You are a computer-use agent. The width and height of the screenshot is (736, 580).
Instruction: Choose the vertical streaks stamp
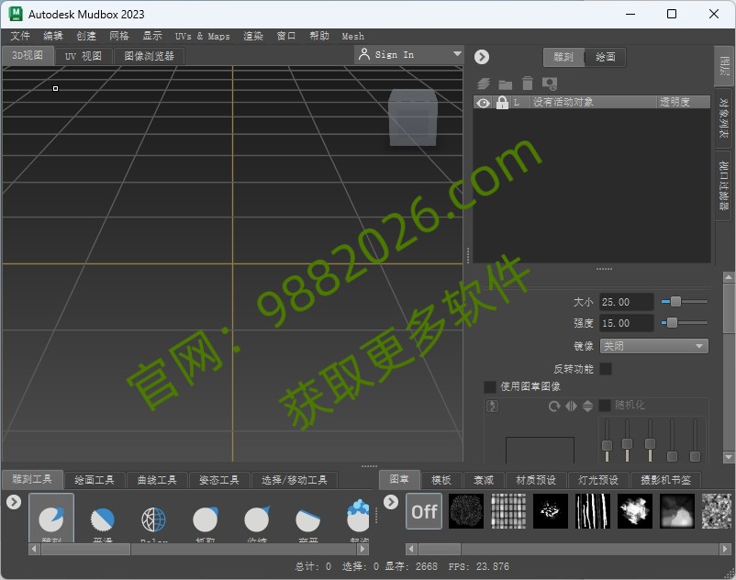(593, 511)
